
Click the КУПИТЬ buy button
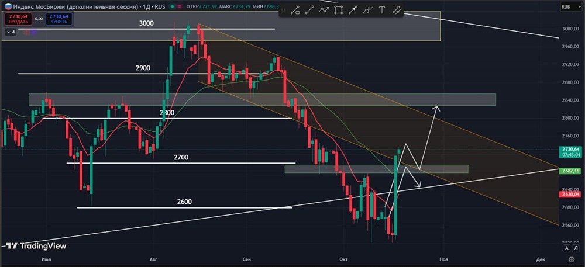pos(59,19)
